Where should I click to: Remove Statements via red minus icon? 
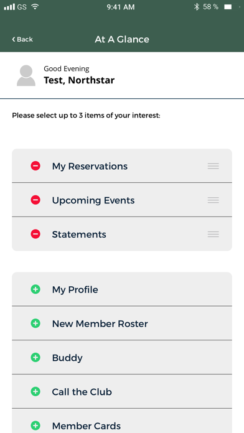[x=35, y=234]
